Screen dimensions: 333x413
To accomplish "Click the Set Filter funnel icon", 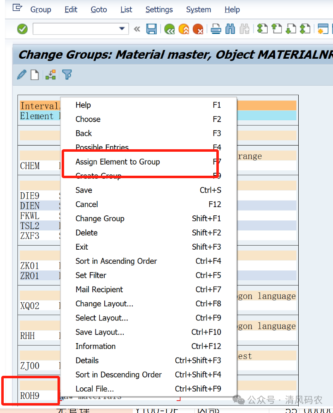I will pyautogui.click(x=67, y=75).
